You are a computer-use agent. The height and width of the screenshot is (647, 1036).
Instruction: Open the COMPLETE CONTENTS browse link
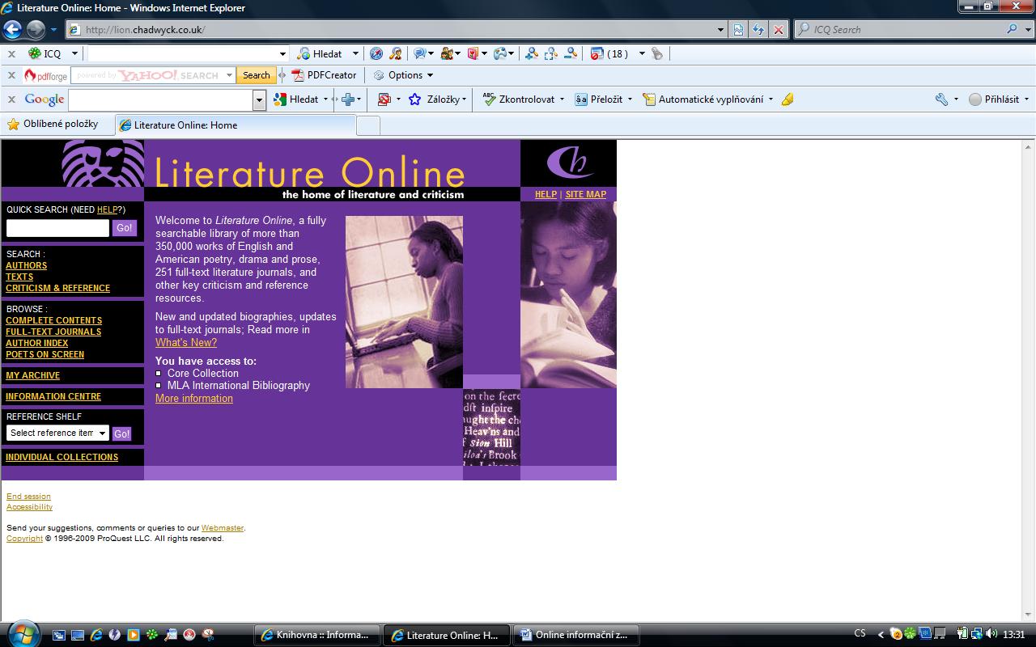(53, 320)
